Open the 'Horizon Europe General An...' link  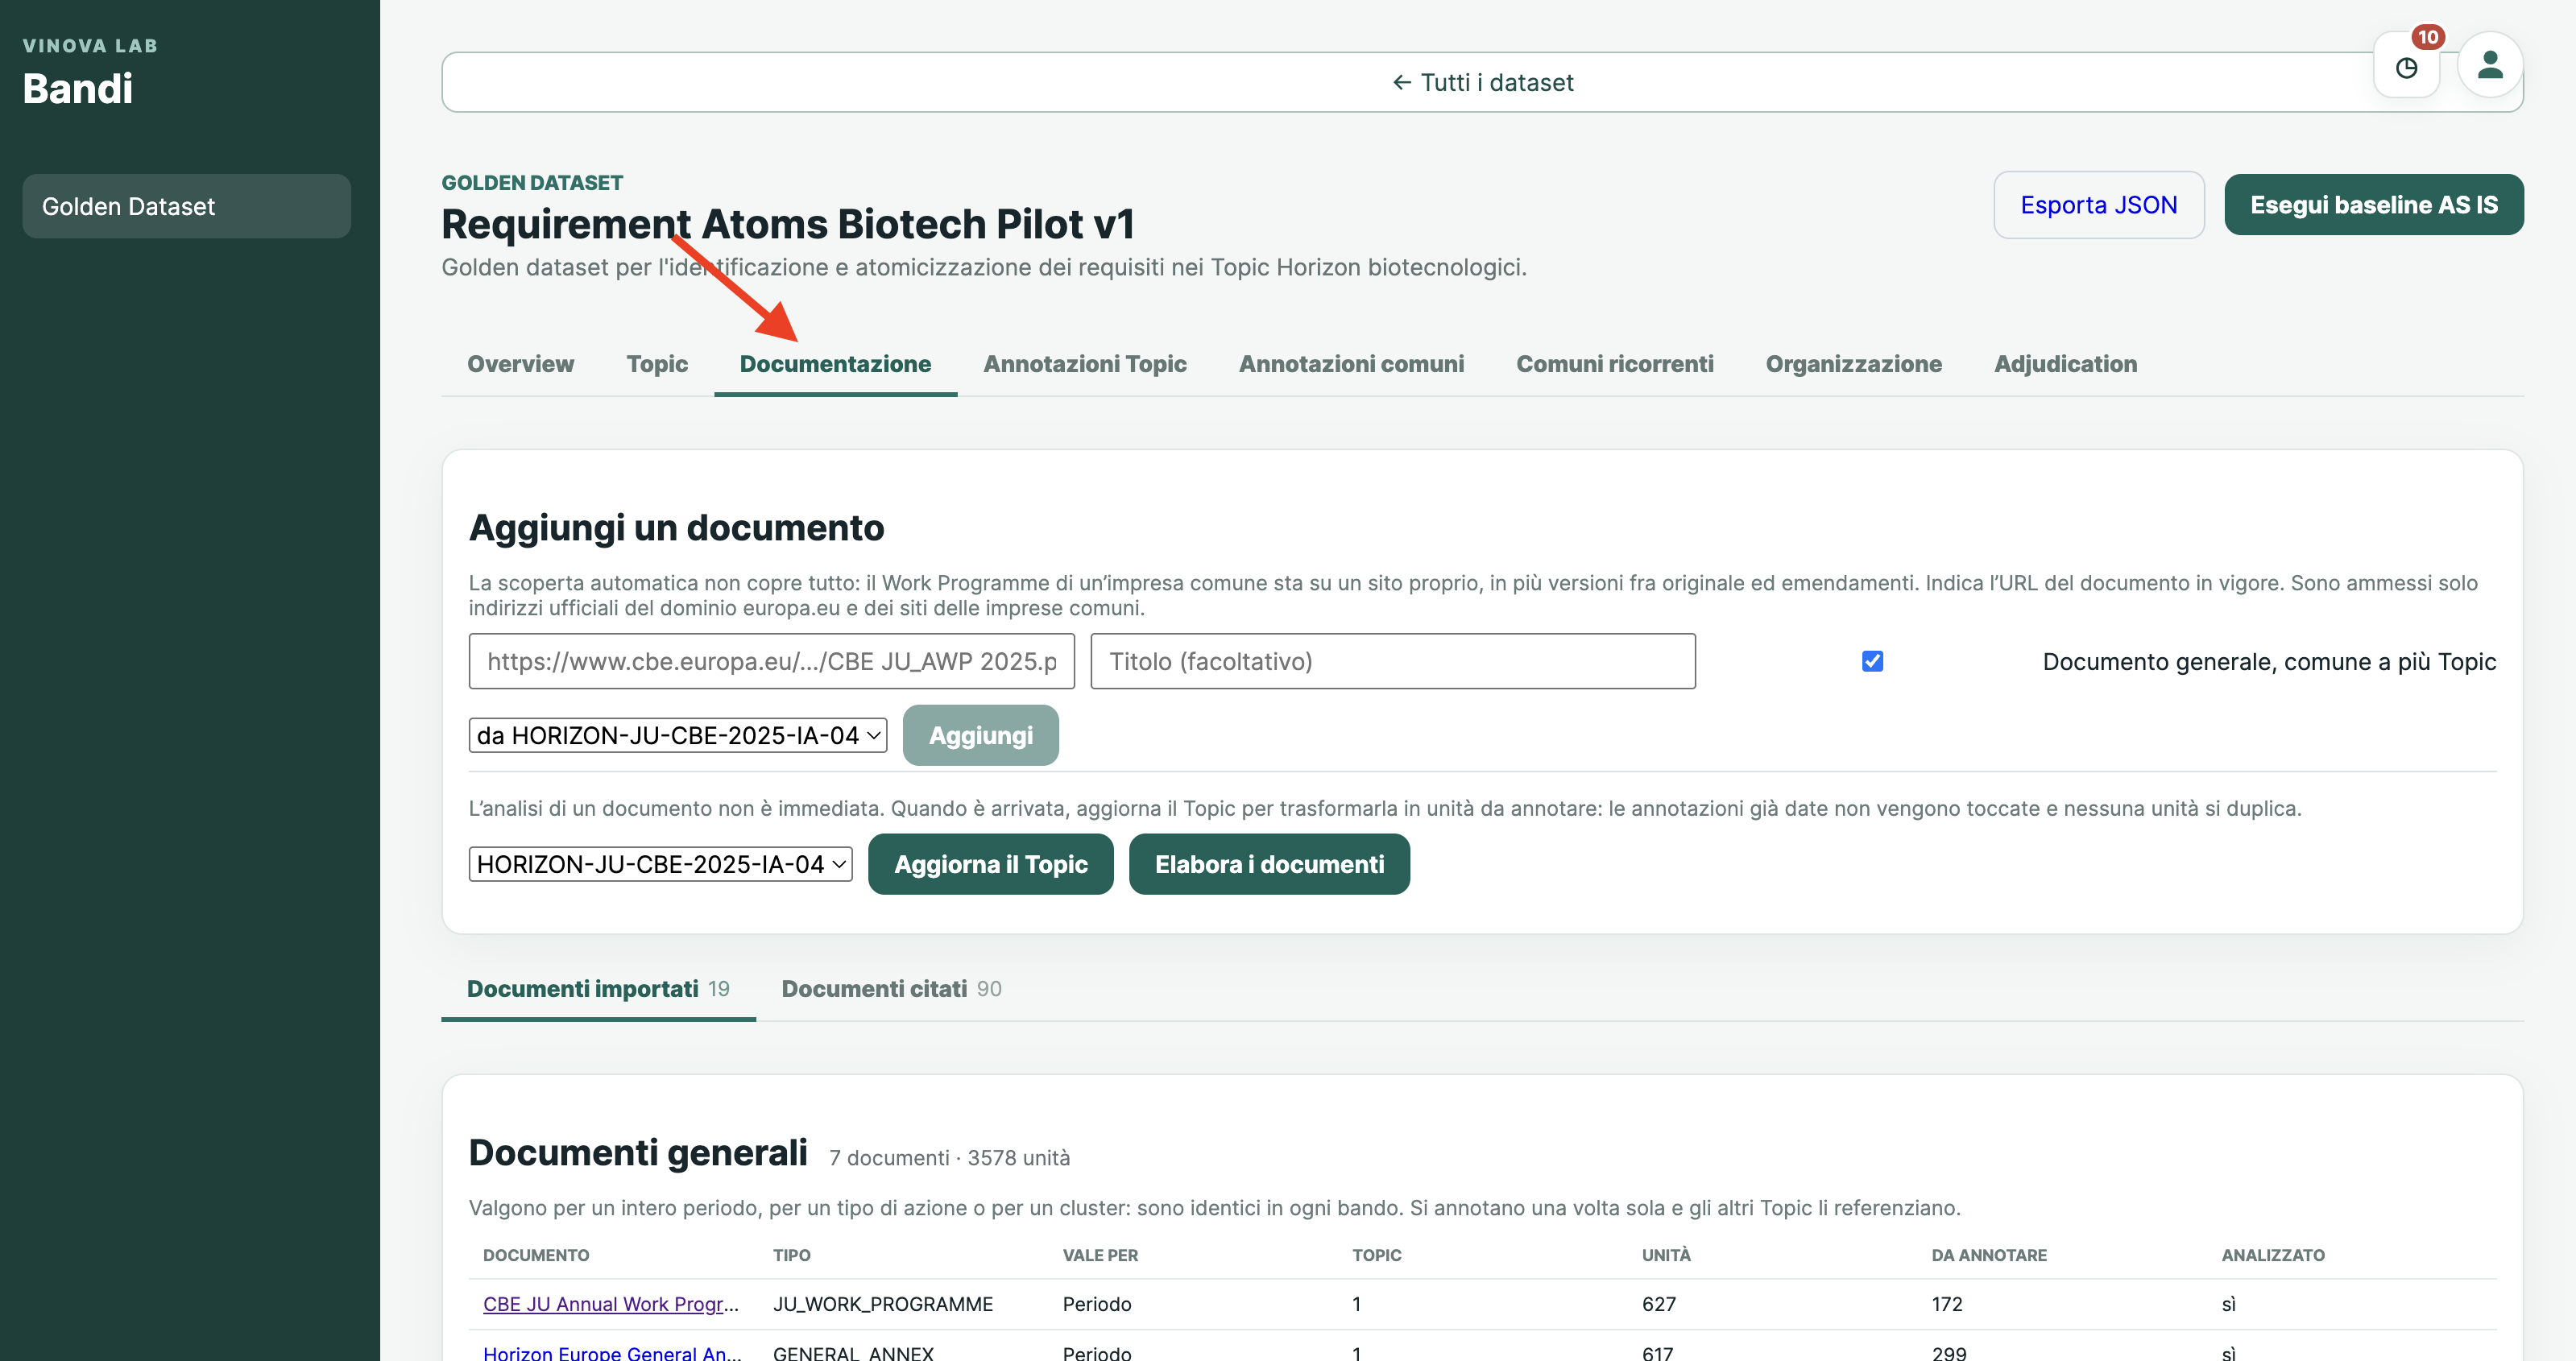coord(611,1352)
